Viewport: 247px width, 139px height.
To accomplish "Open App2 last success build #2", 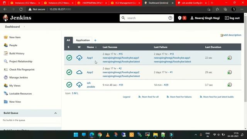I will (x=120, y=68).
